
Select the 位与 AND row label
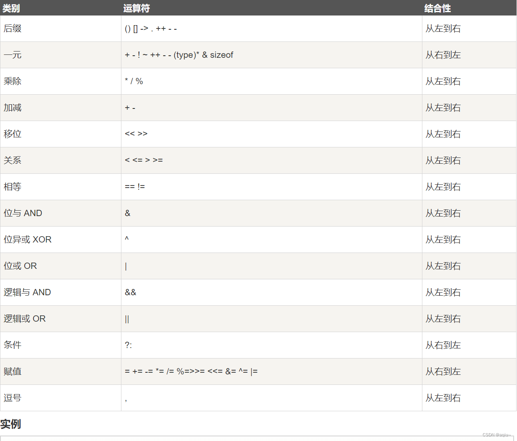(x=23, y=213)
